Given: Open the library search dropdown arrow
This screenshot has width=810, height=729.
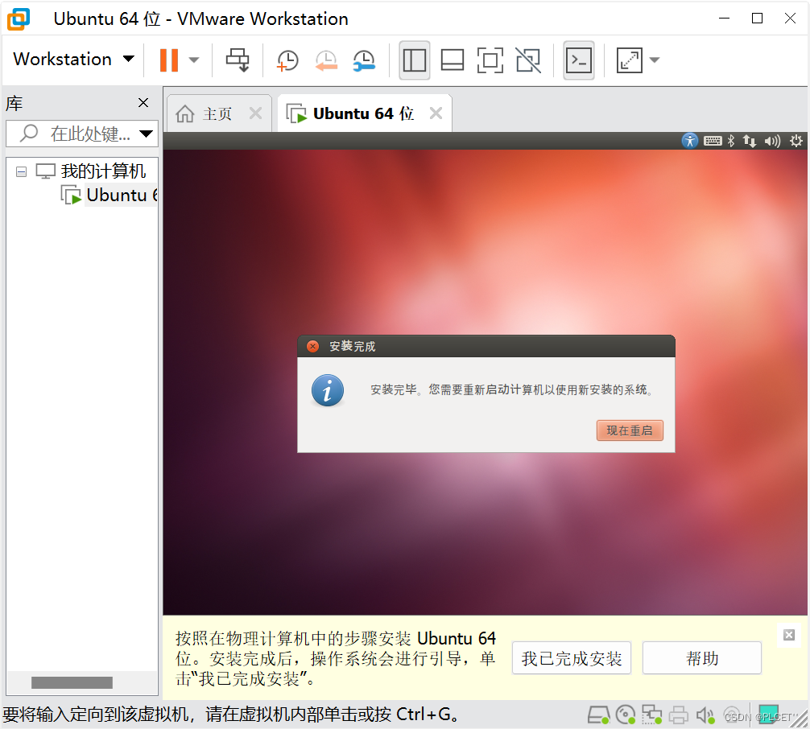Looking at the screenshot, I should (x=147, y=134).
